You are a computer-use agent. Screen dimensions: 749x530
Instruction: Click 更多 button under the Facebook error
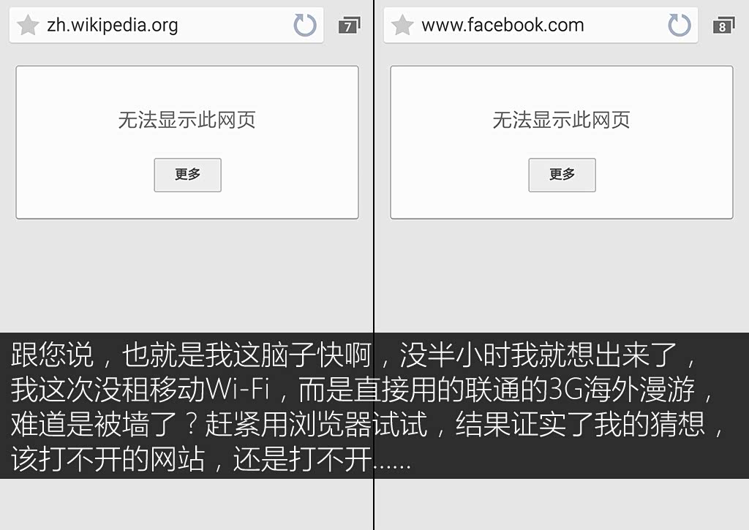point(562,175)
